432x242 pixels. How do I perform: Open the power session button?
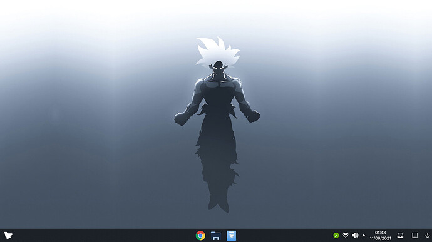tap(428, 235)
